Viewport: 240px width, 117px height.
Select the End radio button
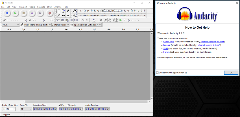[60, 105]
